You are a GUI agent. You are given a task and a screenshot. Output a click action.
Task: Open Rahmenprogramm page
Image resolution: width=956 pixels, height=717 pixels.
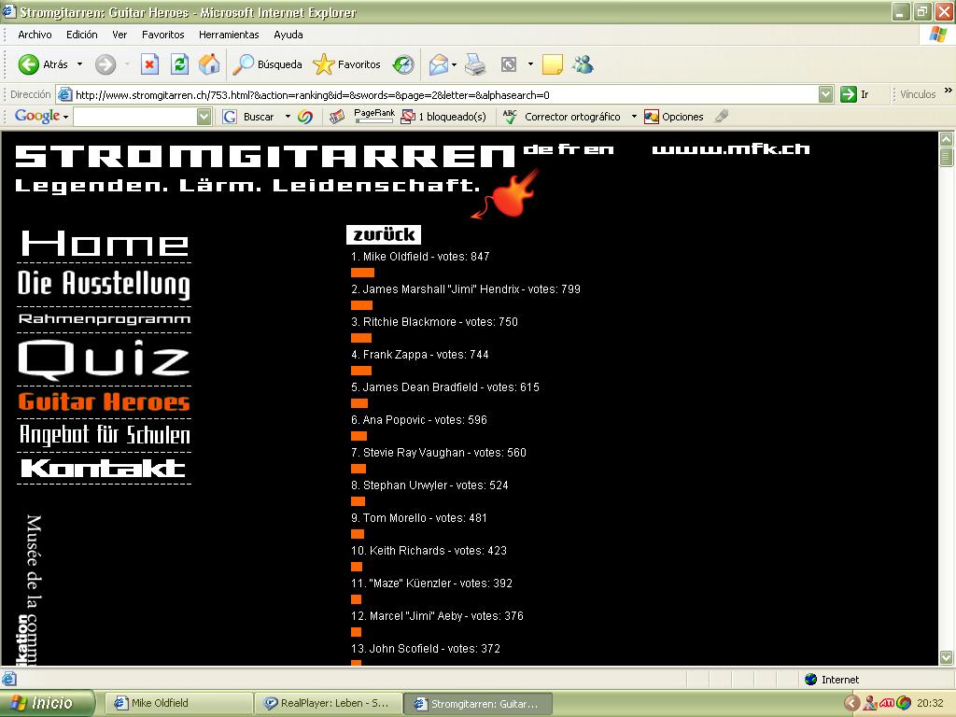pos(105,319)
